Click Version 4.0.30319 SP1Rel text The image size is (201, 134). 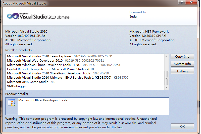coord(148,36)
